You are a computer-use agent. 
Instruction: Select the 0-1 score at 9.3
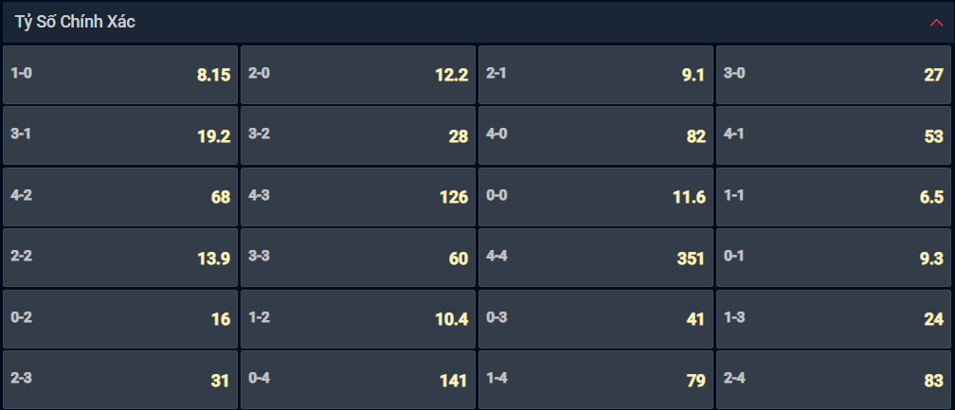pyautogui.click(x=833, y=258)
